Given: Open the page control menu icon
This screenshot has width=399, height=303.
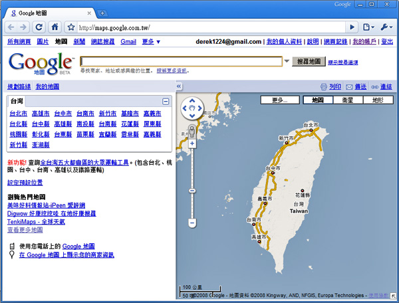Looking at the screenshot, I should click(x=368, y=27).
